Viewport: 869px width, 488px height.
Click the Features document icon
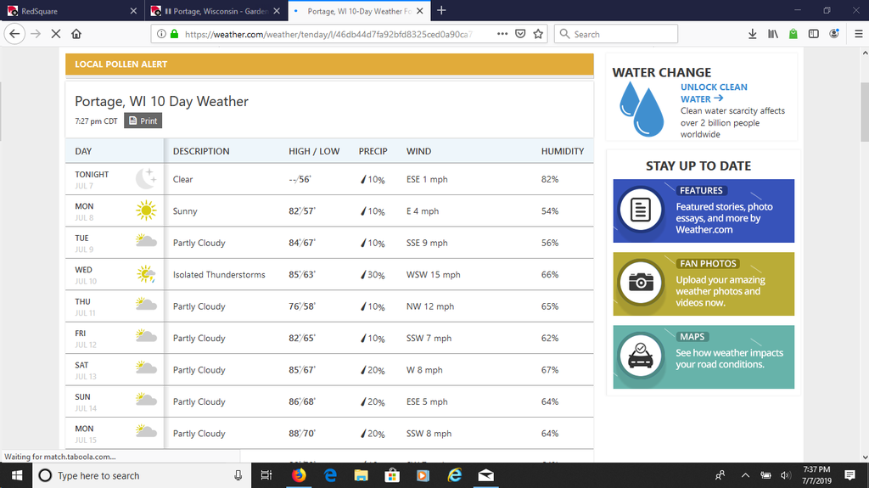(x=640, y=210)
